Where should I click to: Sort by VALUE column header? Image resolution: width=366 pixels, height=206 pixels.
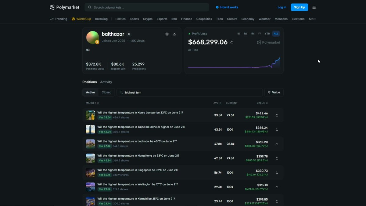pyautogui.click(x=262, y=103)
